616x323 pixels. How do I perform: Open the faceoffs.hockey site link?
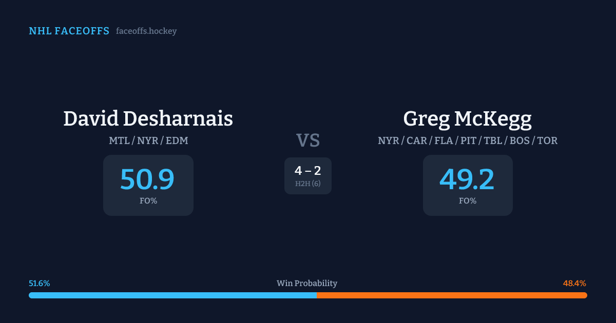click(x=146, y=31)
